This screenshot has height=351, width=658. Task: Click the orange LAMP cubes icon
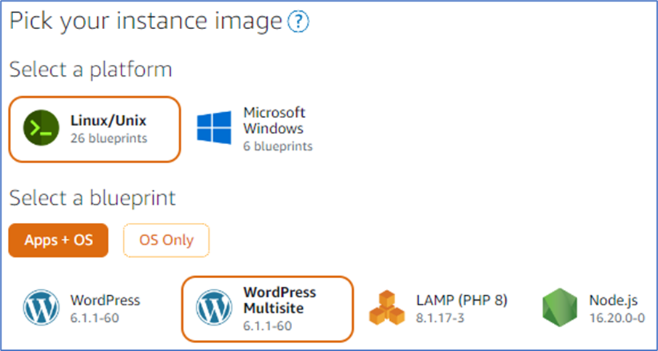click(x=387, y=308)
